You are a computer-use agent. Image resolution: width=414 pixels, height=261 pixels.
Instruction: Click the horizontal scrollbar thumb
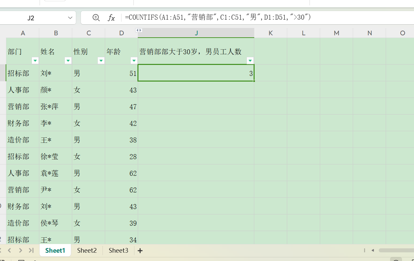(396, 250)
